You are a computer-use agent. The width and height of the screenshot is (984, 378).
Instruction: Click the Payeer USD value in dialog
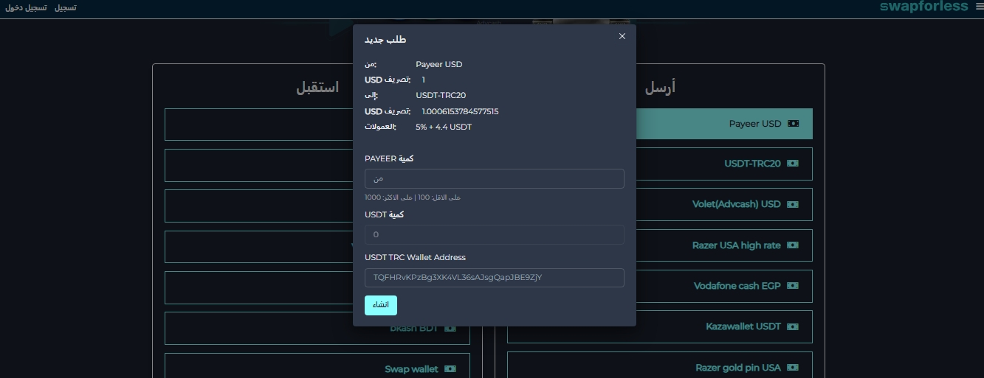point(439,65)
